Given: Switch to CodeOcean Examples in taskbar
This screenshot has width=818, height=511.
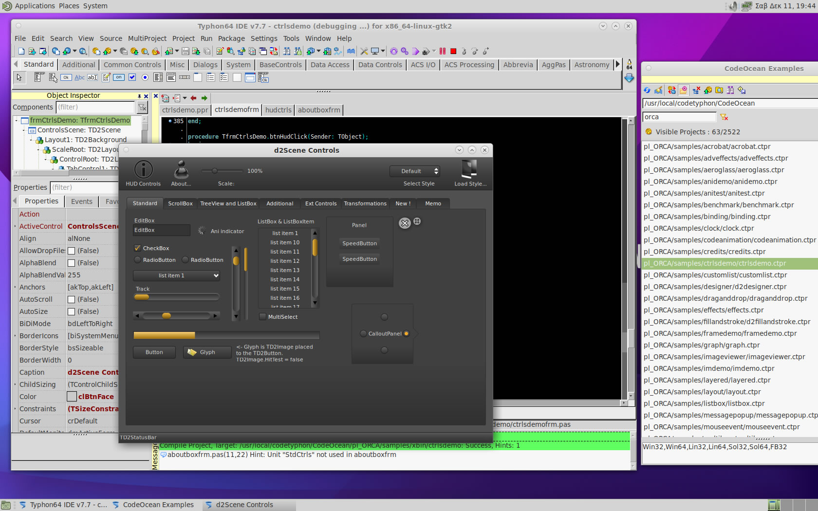Looking at the screenshot, I should tap(153, 505).
